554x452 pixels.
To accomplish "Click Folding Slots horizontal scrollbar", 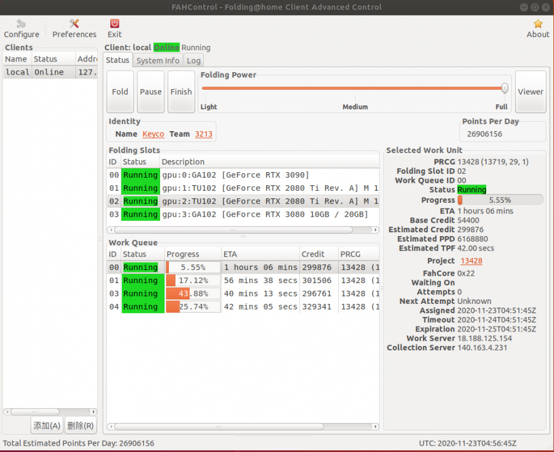I will pyautogui.click(x=233, y=230).
